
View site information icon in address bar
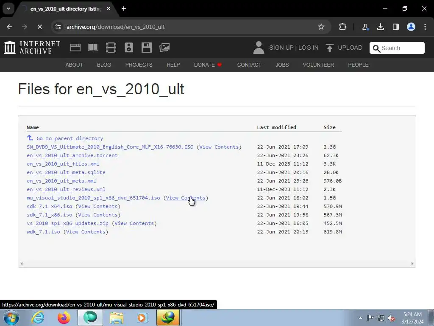tap(58, 27)
